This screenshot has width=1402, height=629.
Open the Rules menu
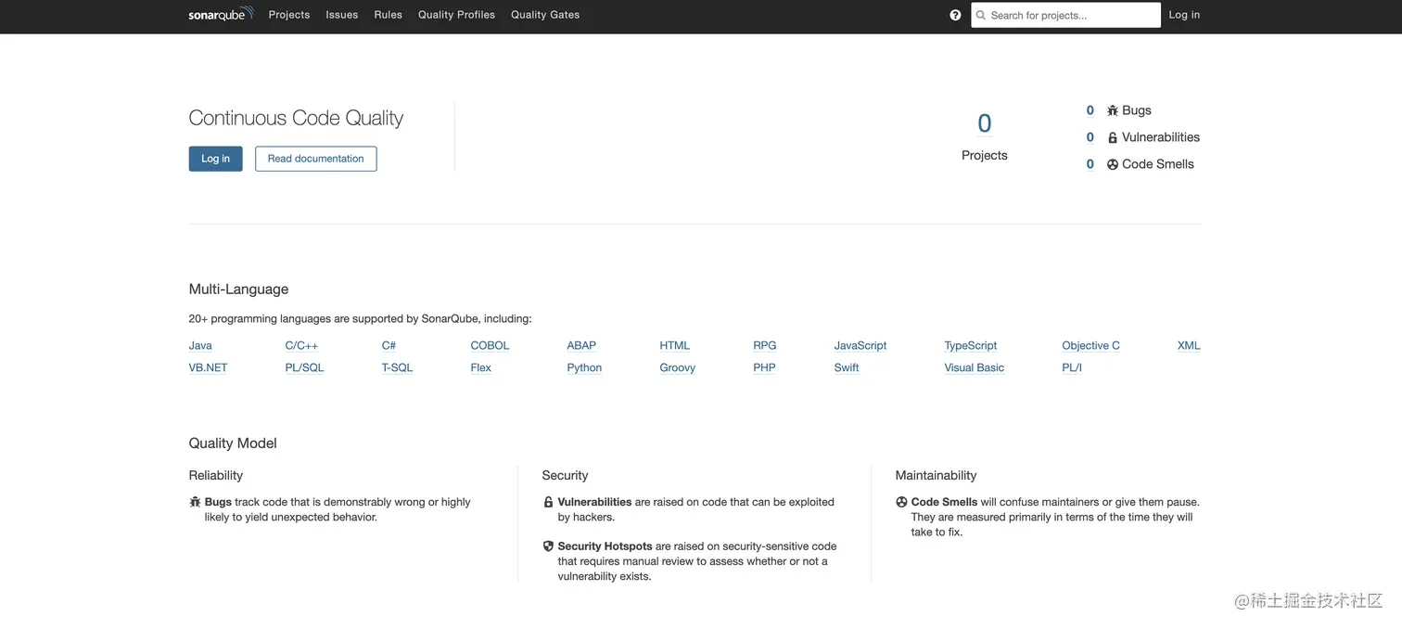389,15
